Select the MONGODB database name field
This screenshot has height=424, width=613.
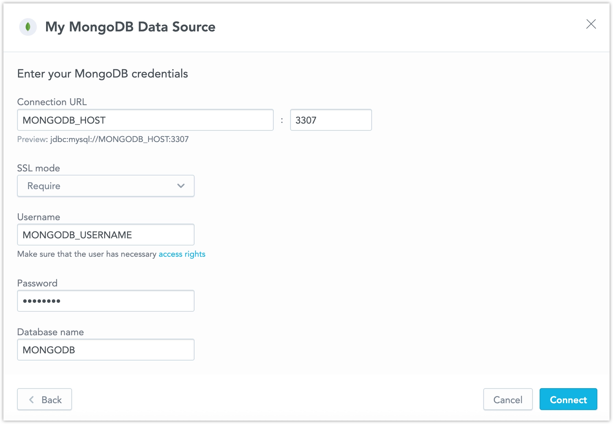tap(106, 349)
